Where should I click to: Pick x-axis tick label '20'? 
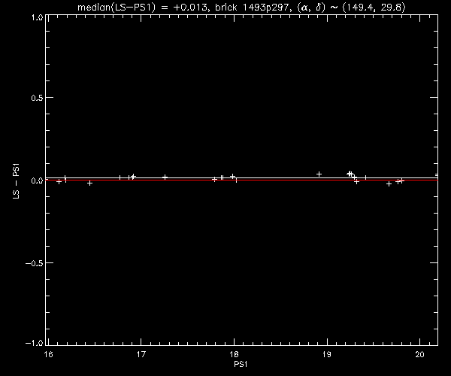coord(419,354)
